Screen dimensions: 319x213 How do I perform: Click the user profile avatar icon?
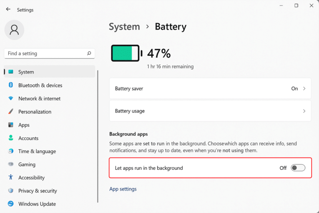pos(14,30)
